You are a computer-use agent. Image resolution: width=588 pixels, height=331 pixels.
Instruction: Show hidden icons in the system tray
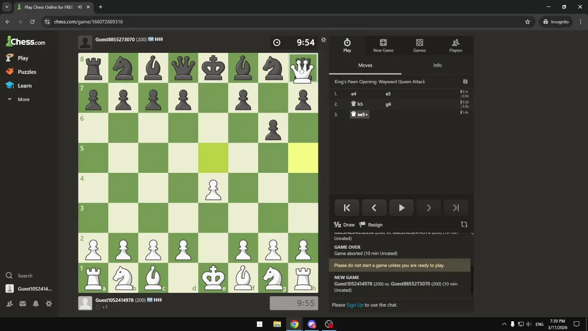(504, 324)
